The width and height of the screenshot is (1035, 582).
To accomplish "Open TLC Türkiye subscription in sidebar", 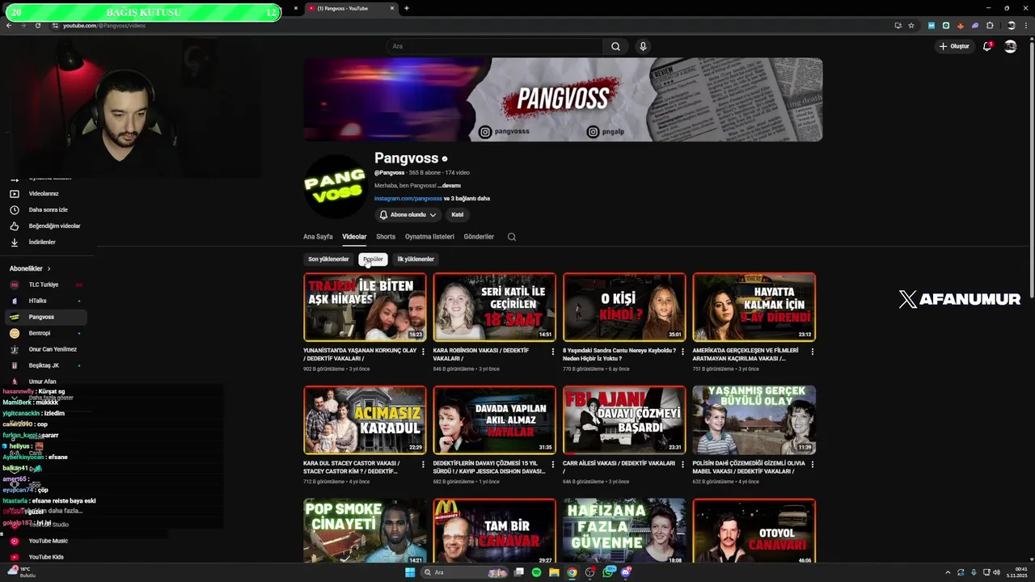I will coord(48,285).
